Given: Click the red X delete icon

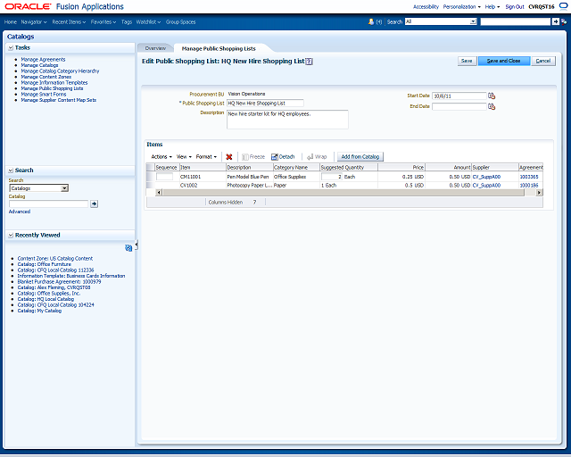Looking at the screenshot, I should click(229, 157).
